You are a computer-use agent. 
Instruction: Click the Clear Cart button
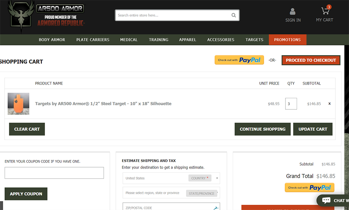tap(27, 129)
